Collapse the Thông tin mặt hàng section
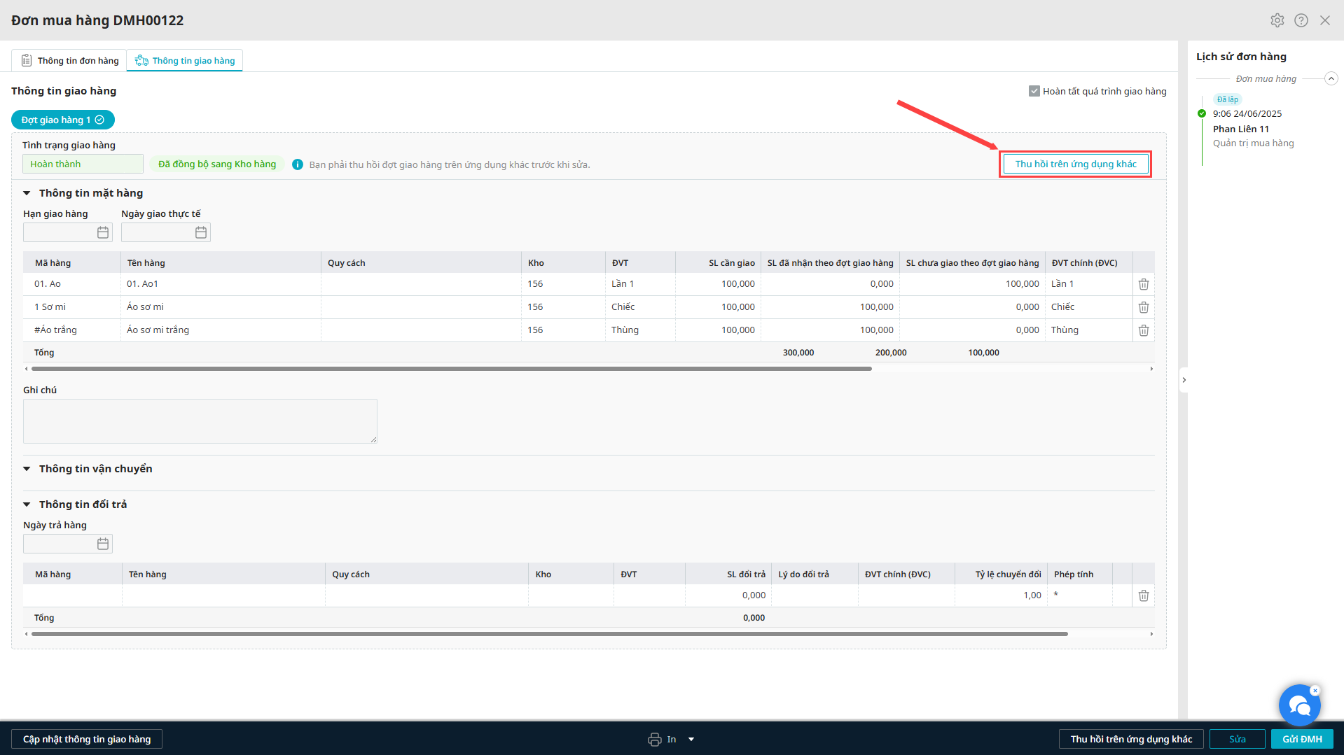 pos(27,193)
